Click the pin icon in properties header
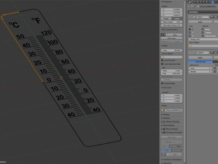The height and width of the screenshot is (164, 218). pos(189,6)
